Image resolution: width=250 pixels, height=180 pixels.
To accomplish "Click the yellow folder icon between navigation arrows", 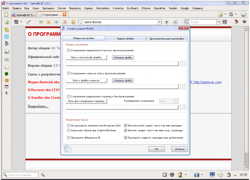I will coord(49,22).
